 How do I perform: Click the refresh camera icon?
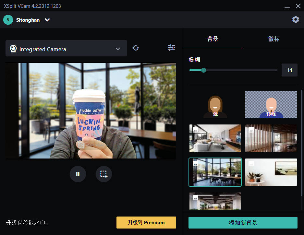coord(136,48)
